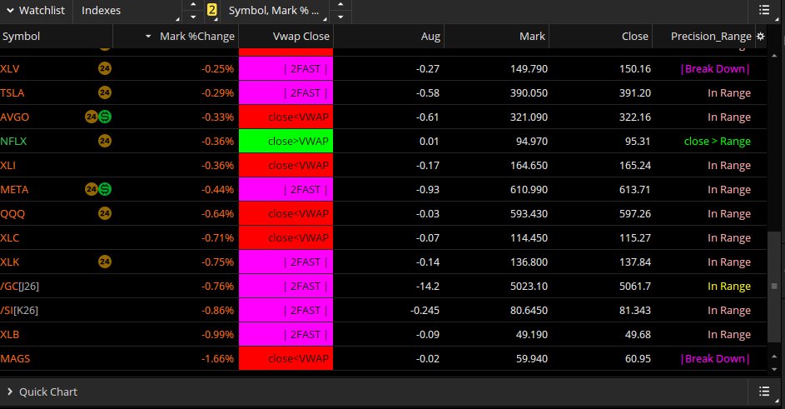Click the 24-hour badge on QQQ row
The image size is (785, 409).
tap(105, 213)
